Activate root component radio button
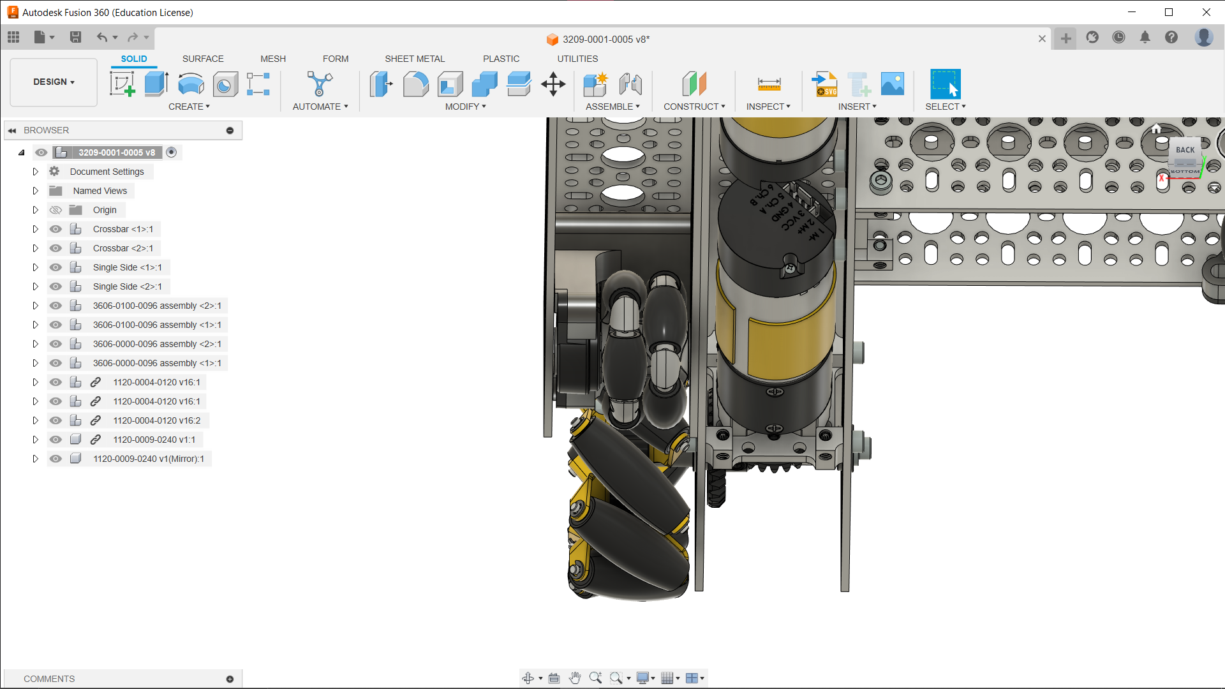 coord(171,152)
